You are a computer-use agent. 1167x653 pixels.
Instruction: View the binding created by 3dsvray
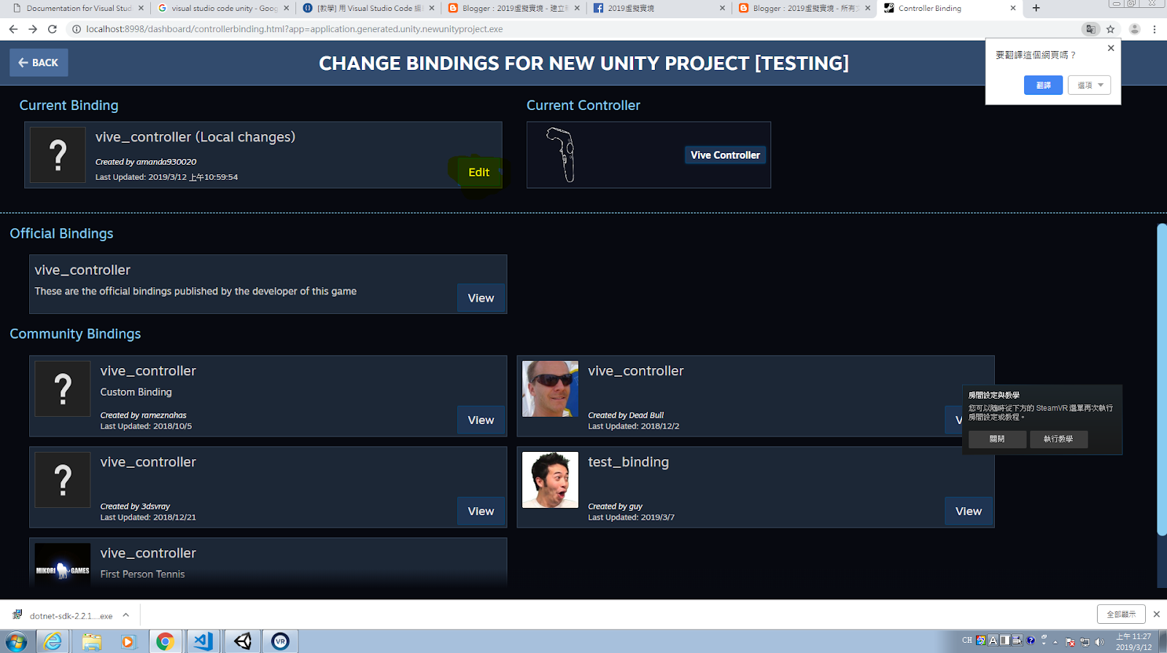coord(481,511)
